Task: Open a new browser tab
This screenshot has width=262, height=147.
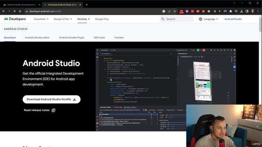Action: point(86,4)
